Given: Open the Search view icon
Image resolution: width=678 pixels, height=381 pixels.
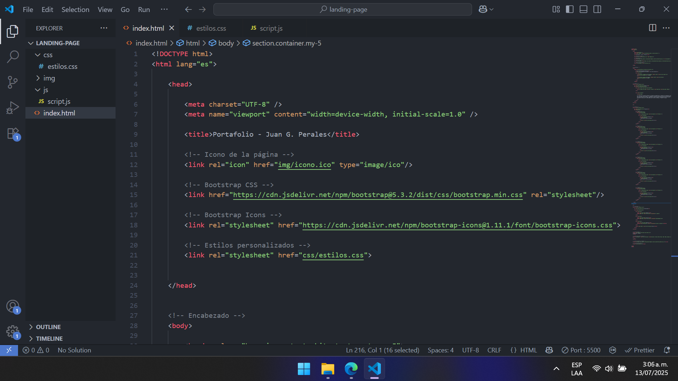Looking at the screenshot, I should pyautogui.click(x=13, y=56).
